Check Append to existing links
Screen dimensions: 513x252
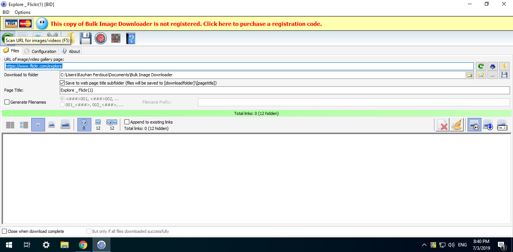point(127,122)
